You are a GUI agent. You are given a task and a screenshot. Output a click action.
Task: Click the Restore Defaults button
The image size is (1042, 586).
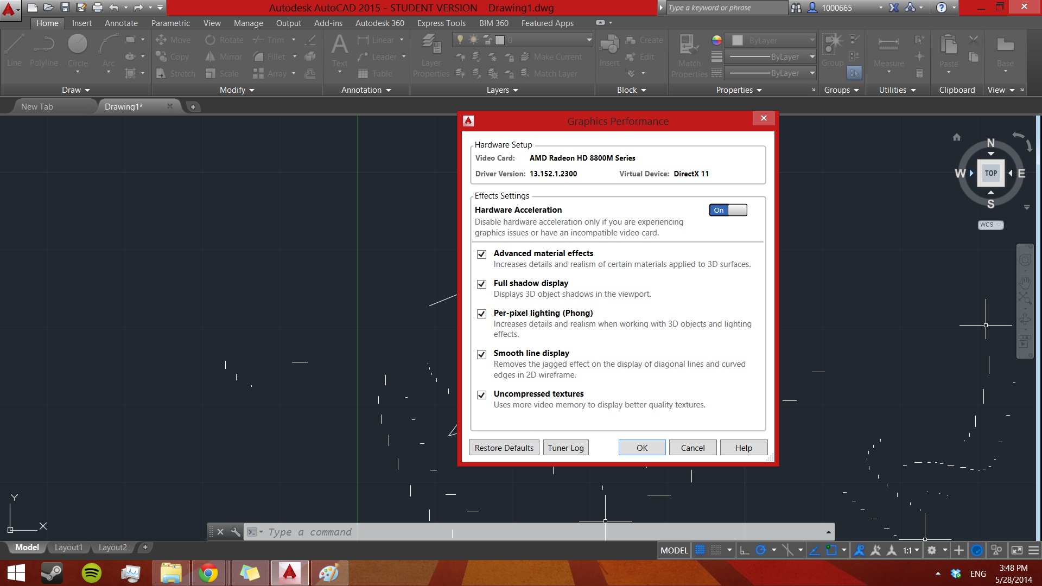504,448
